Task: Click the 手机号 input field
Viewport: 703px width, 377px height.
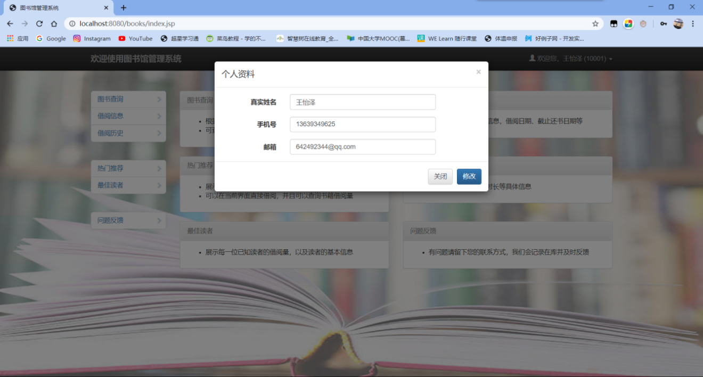Action: click(363, 125)
